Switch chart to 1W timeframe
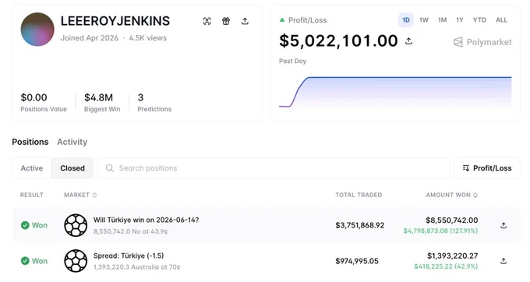Image resolution: width=530 pixels, height=282 pixels. [x=424, y=20]
